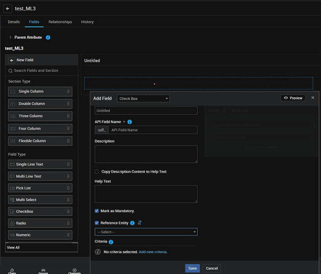Click the Criteria info icon
The width and height of the screenshot is (321, 274).
111,242
